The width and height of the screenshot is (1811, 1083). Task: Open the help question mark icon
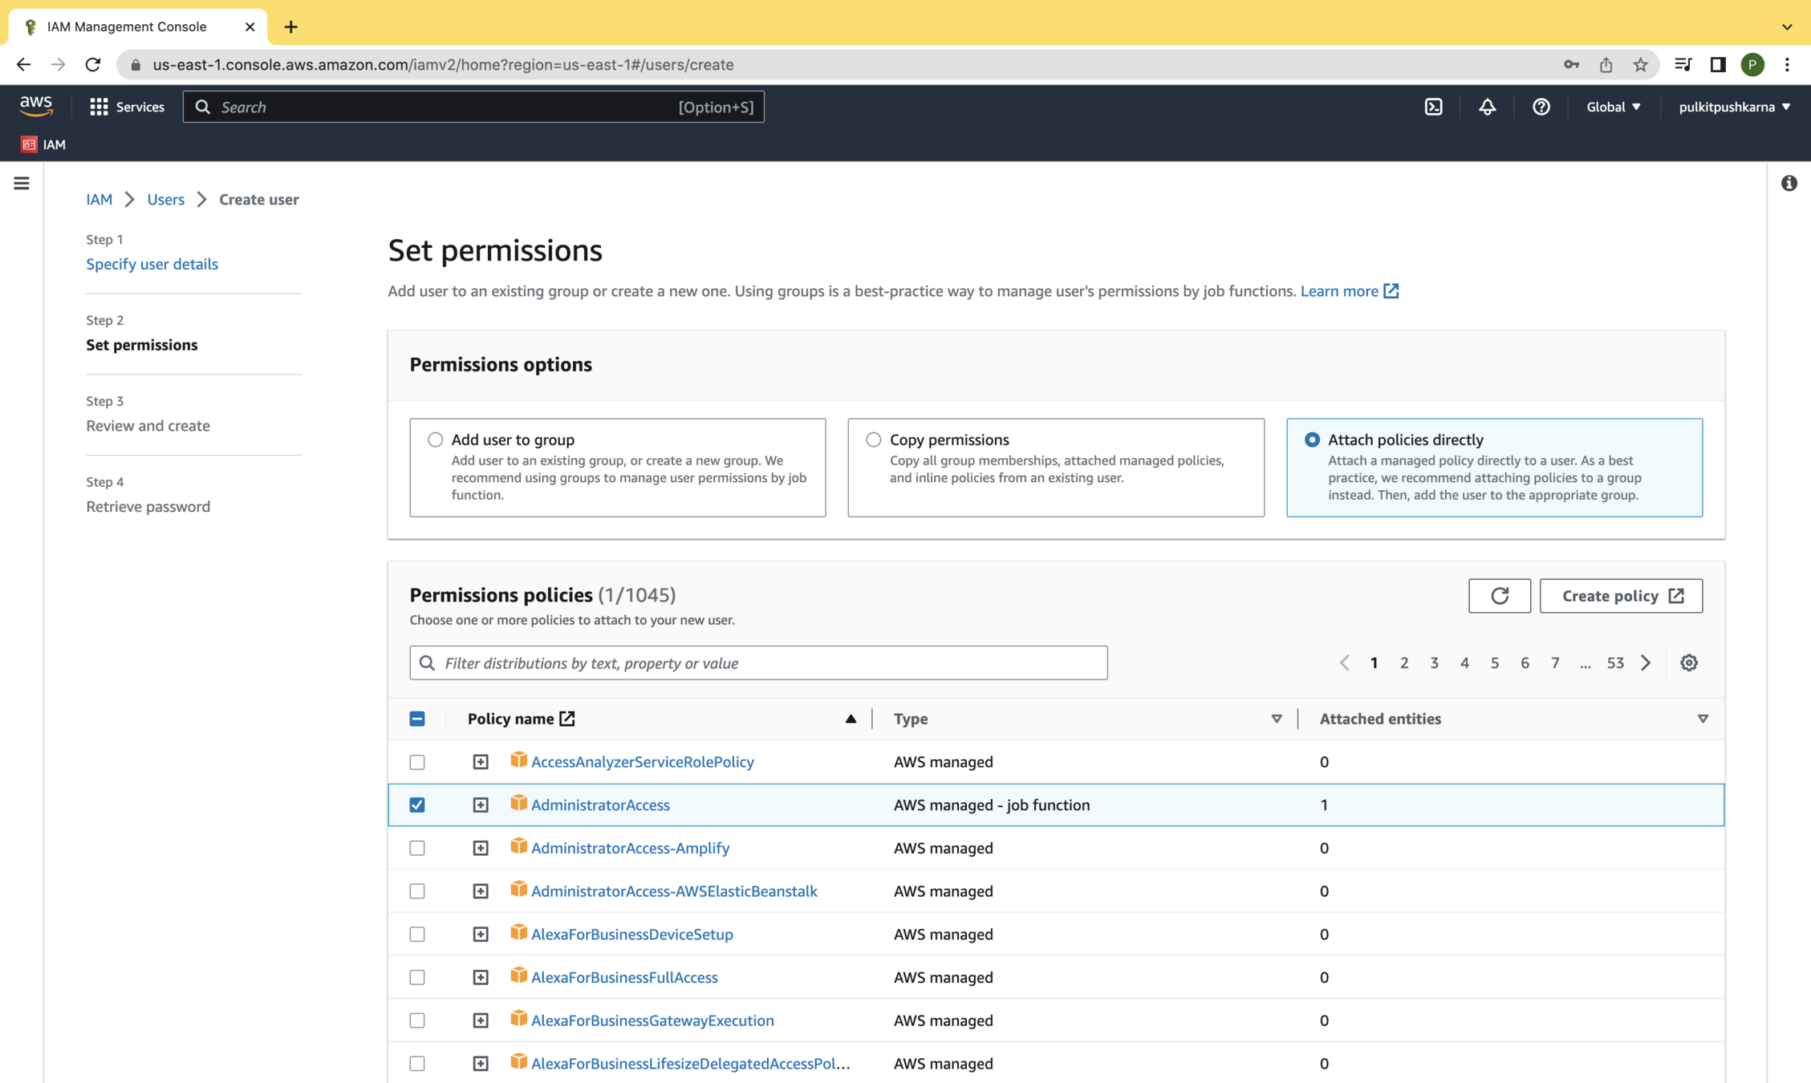tap(1541, 107)
